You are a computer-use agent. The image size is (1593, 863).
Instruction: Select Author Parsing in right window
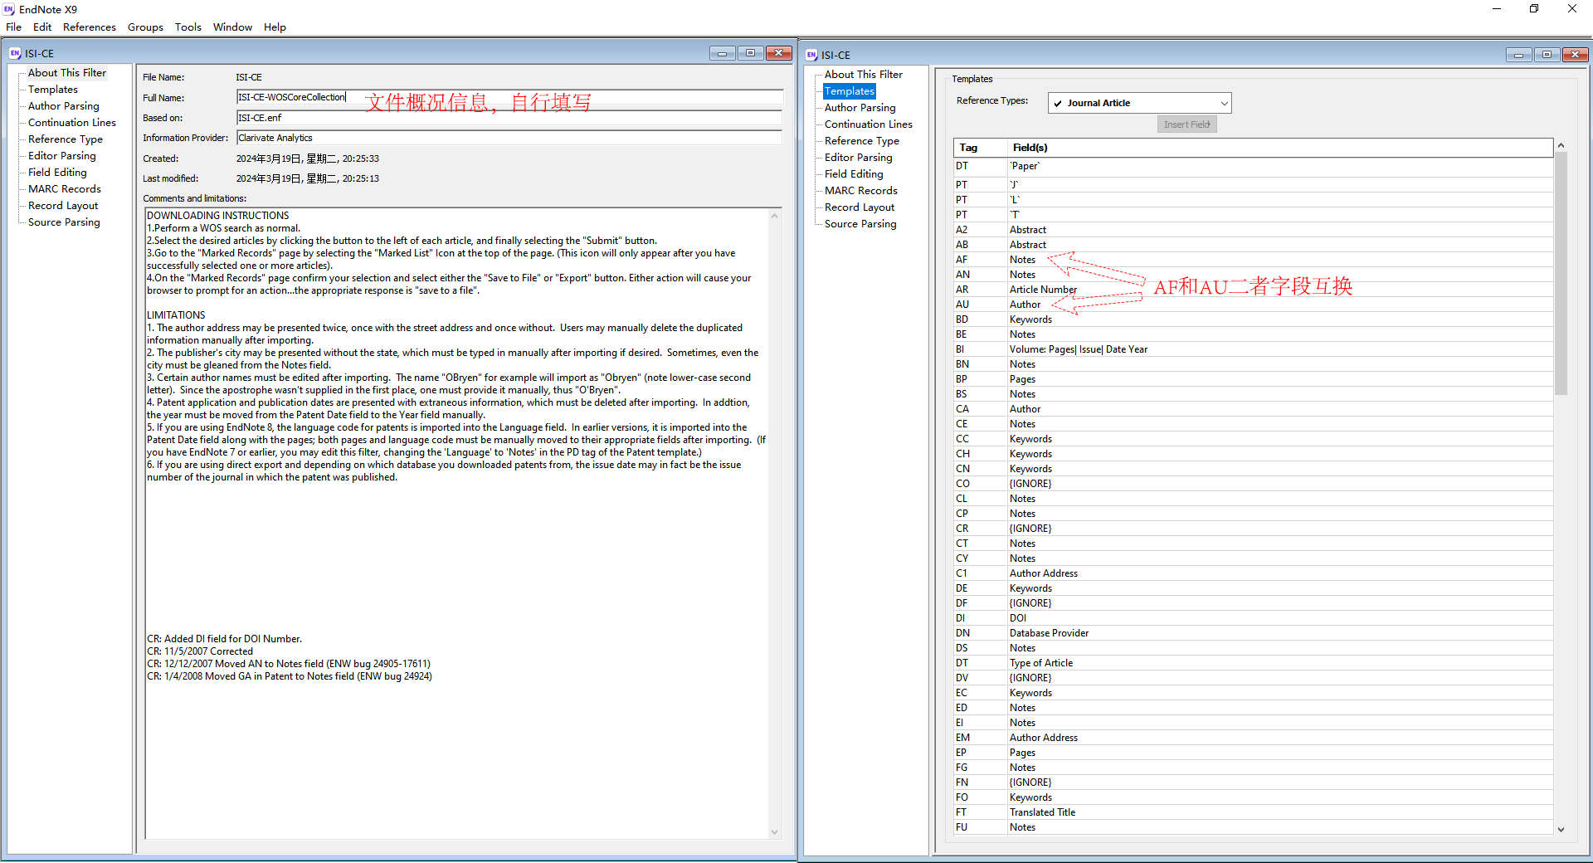tap(860, 108)
